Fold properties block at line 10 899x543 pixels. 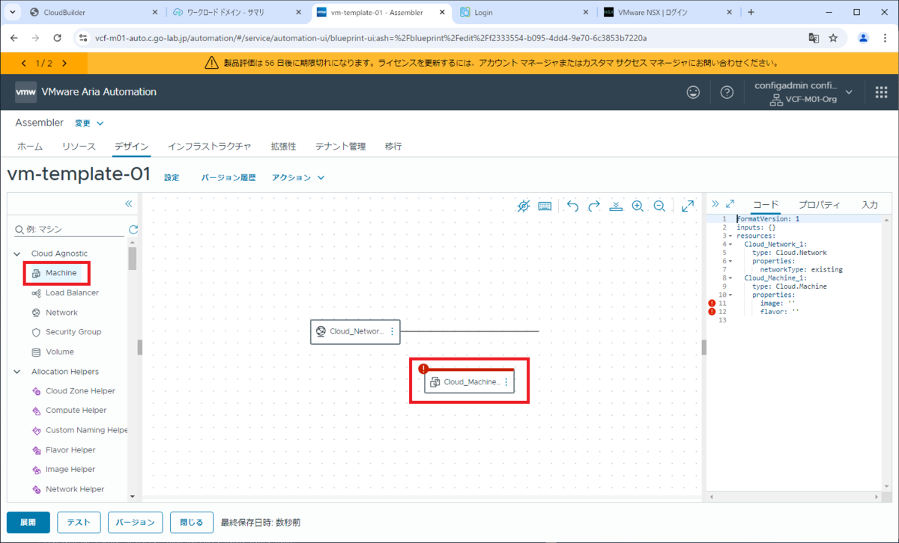[x=730, y=295]
